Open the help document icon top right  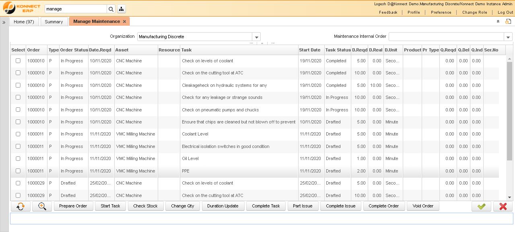508,22
